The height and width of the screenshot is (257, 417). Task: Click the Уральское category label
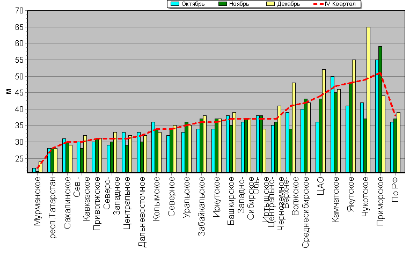point(187,197)
